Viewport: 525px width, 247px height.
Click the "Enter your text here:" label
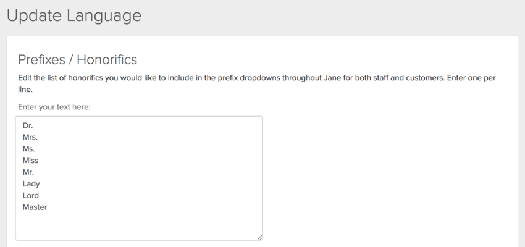[54, 107]
